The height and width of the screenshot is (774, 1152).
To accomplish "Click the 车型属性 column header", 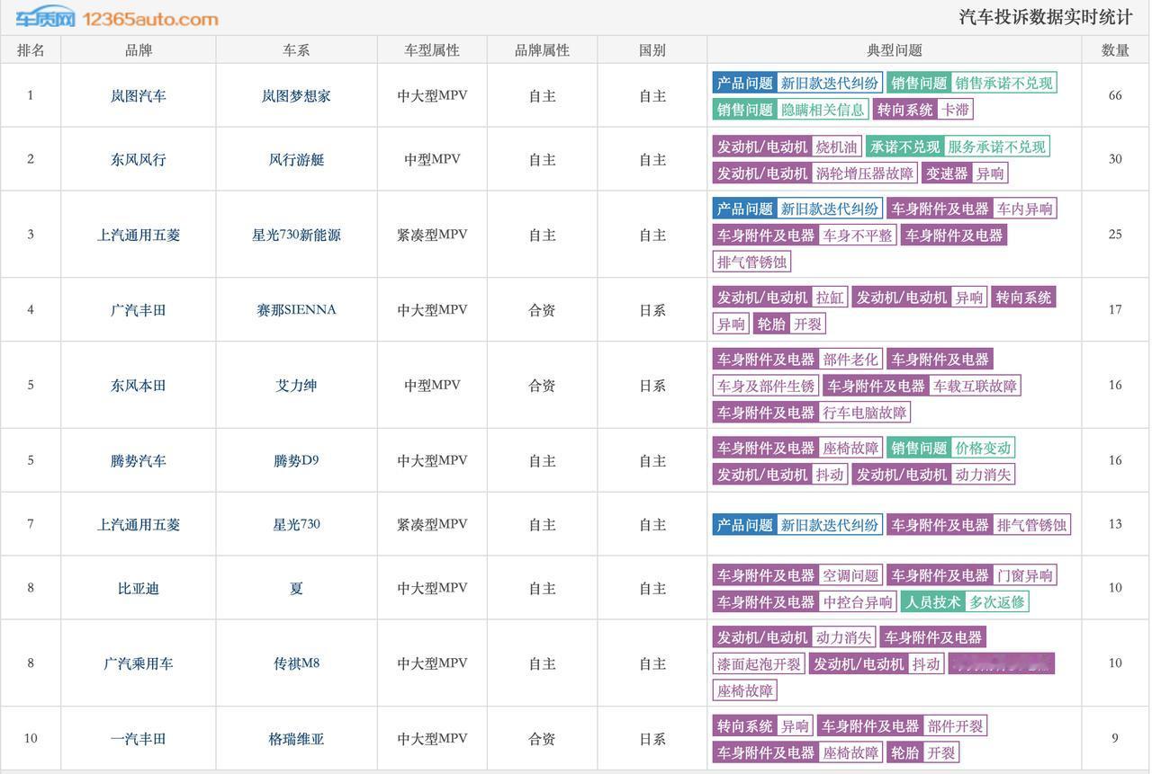I will pyautogui.click(x=432, y=50).
